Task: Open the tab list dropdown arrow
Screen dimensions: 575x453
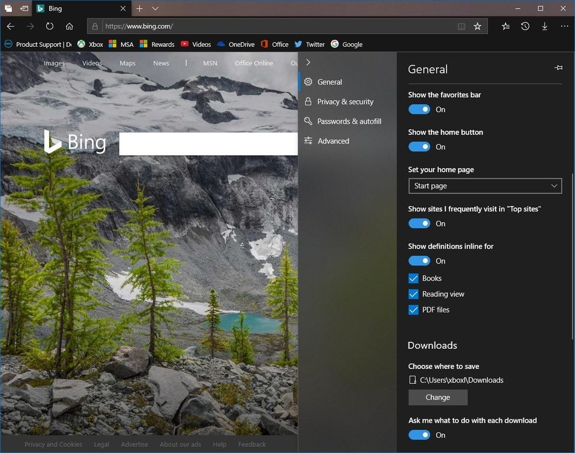Action: coord(155,8)
